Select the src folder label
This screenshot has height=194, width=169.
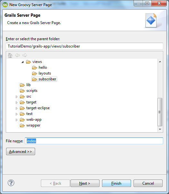tap(29, 96)
